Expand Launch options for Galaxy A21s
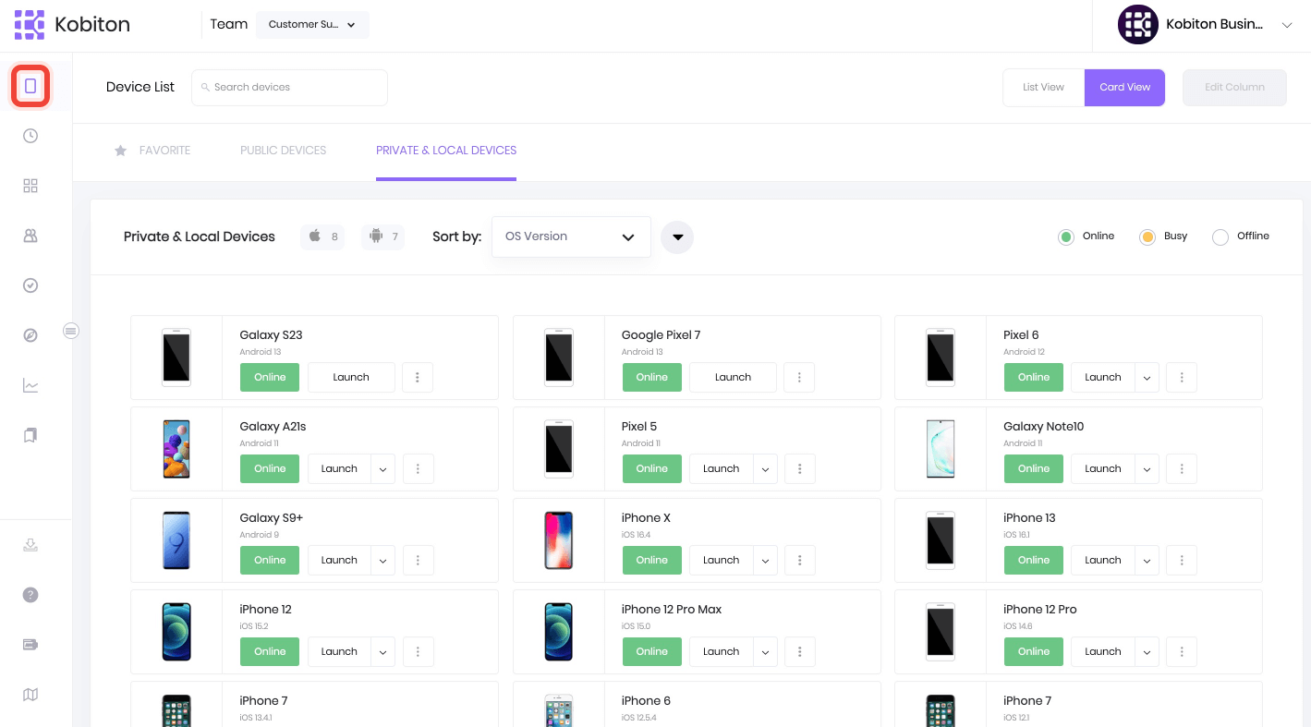1311x727 pixels. click(382, 468)
